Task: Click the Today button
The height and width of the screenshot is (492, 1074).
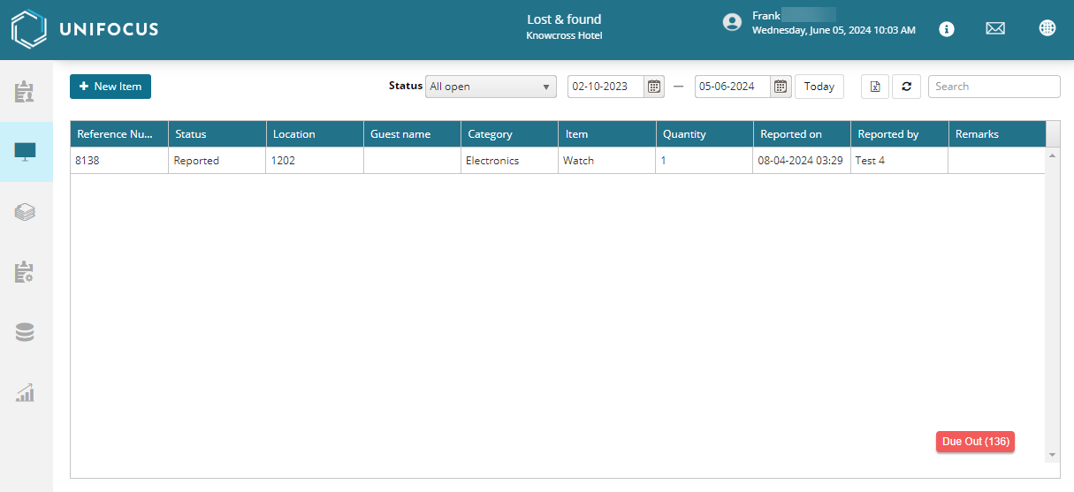Action: [819, 87]
